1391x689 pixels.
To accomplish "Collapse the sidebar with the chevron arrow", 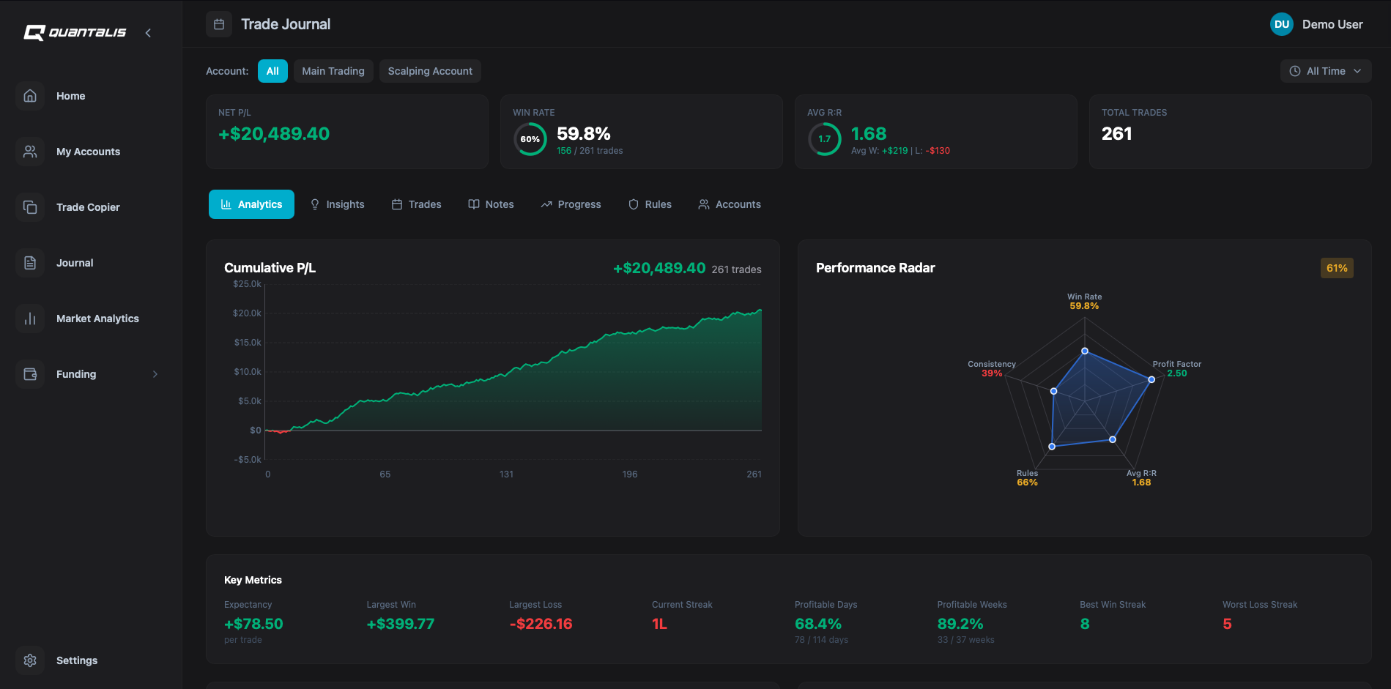I will point(148,33).
